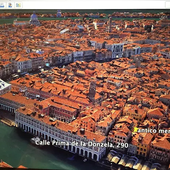
Task: Click the large blue-domed church in the distance
Action: [x=34, y=19]
